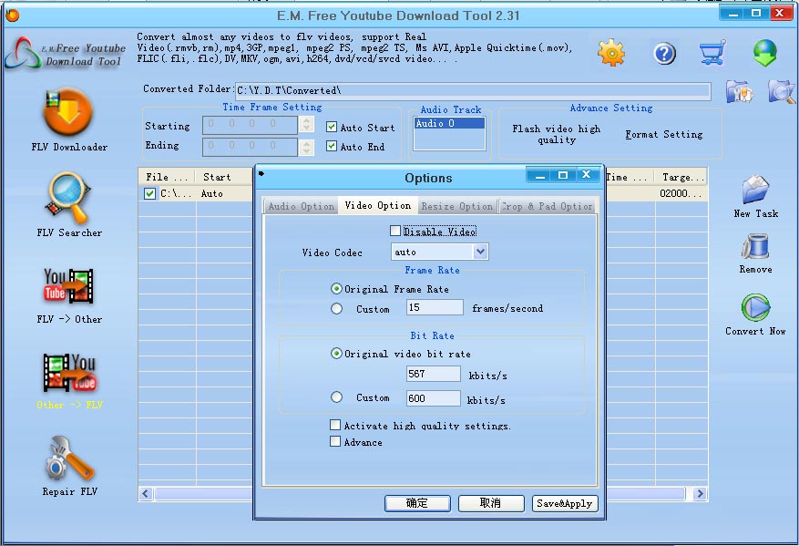
Task: Open the Resize Option tab
Action: pos(456,207)
